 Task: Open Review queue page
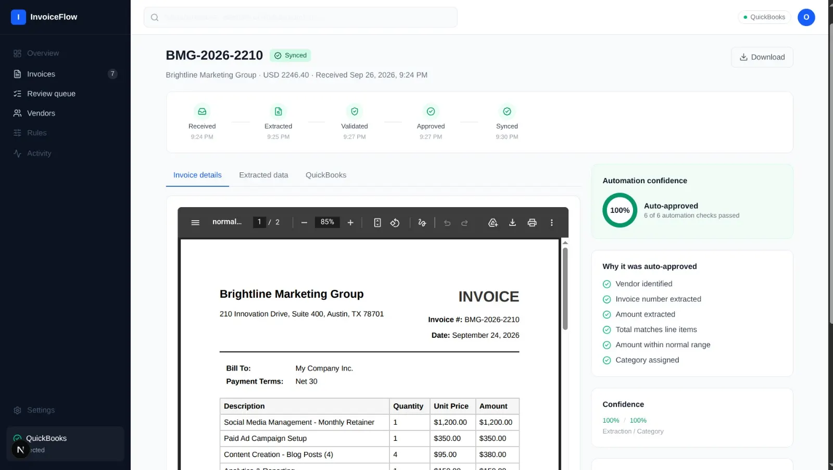[65, 94]
